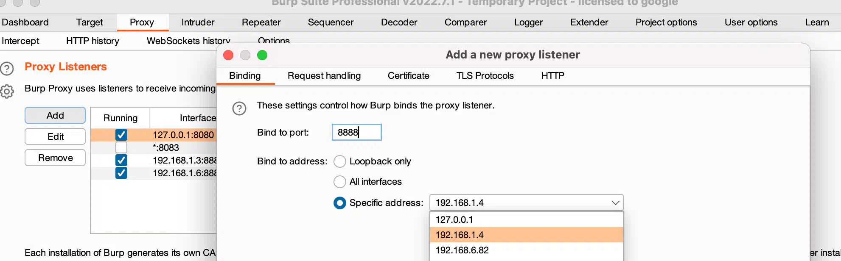Open the Repeater tab in Burp

pyautogui.click(x=261, y=22)
